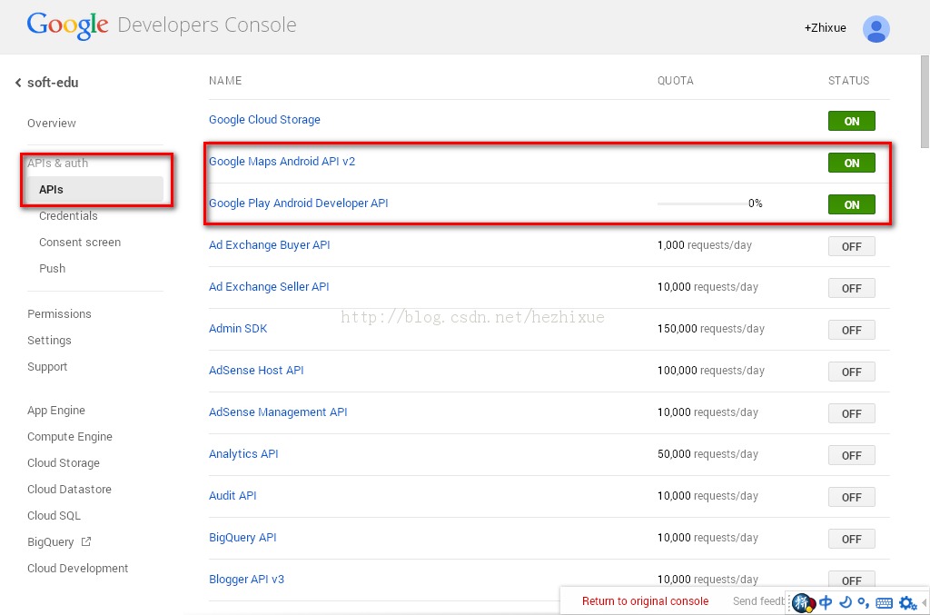
Task: Turn off Google Maps Android API v2
Action: 851,164
